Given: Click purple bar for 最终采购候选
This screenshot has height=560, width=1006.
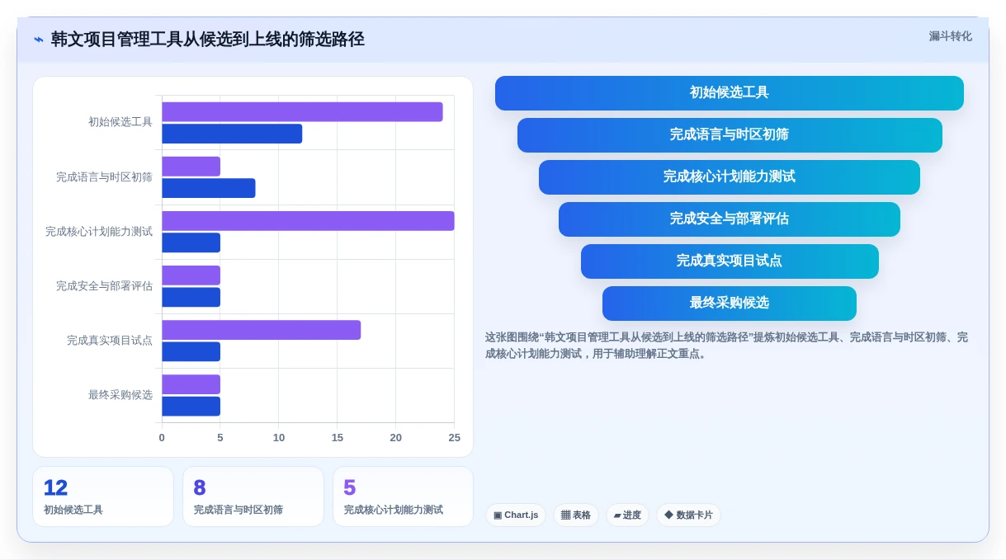Looking at the screenshot, I should (191, 384).
